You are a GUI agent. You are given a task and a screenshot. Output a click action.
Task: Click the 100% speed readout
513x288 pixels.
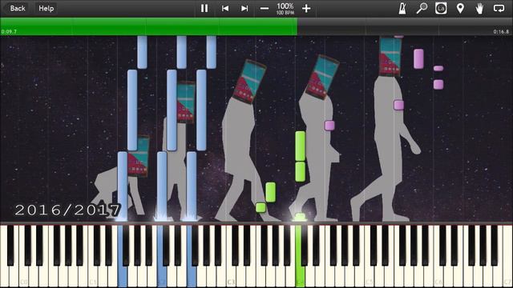(x=285, y=6)
